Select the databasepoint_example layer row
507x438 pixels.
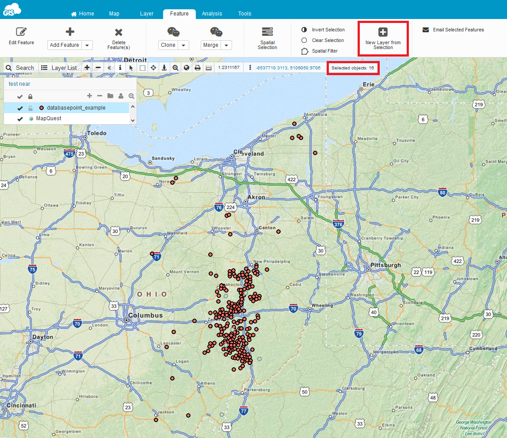[67, 108]
